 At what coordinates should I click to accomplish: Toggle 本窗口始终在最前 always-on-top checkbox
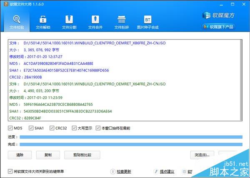pyautogui.click(x=98, y=128)
